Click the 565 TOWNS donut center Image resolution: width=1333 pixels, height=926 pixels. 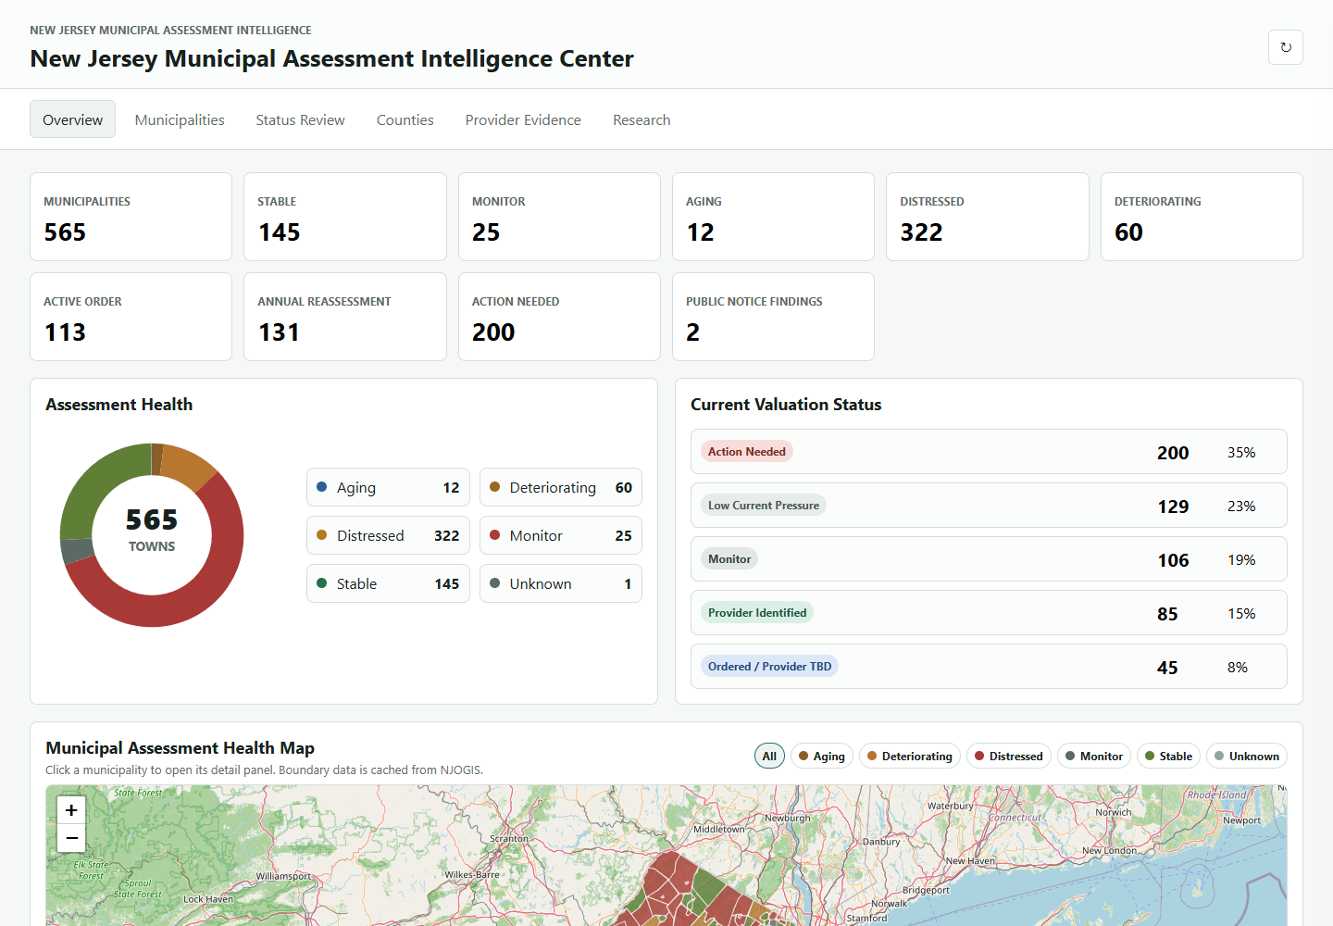pyautogui.click(x=152, y=530)
